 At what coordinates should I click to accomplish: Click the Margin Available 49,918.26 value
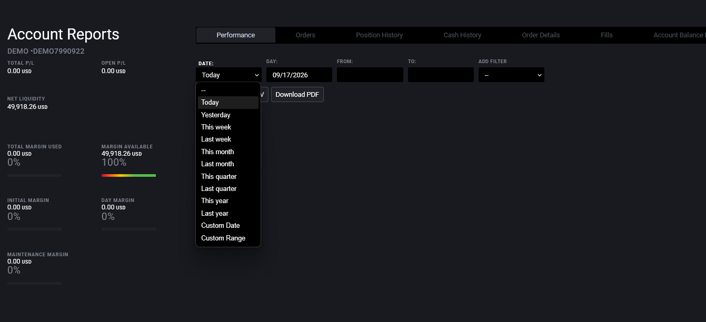pyautogui.click(x=122, y=154)
